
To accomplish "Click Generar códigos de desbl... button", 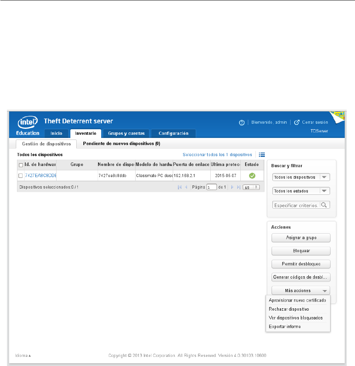I will pos(301,277).
